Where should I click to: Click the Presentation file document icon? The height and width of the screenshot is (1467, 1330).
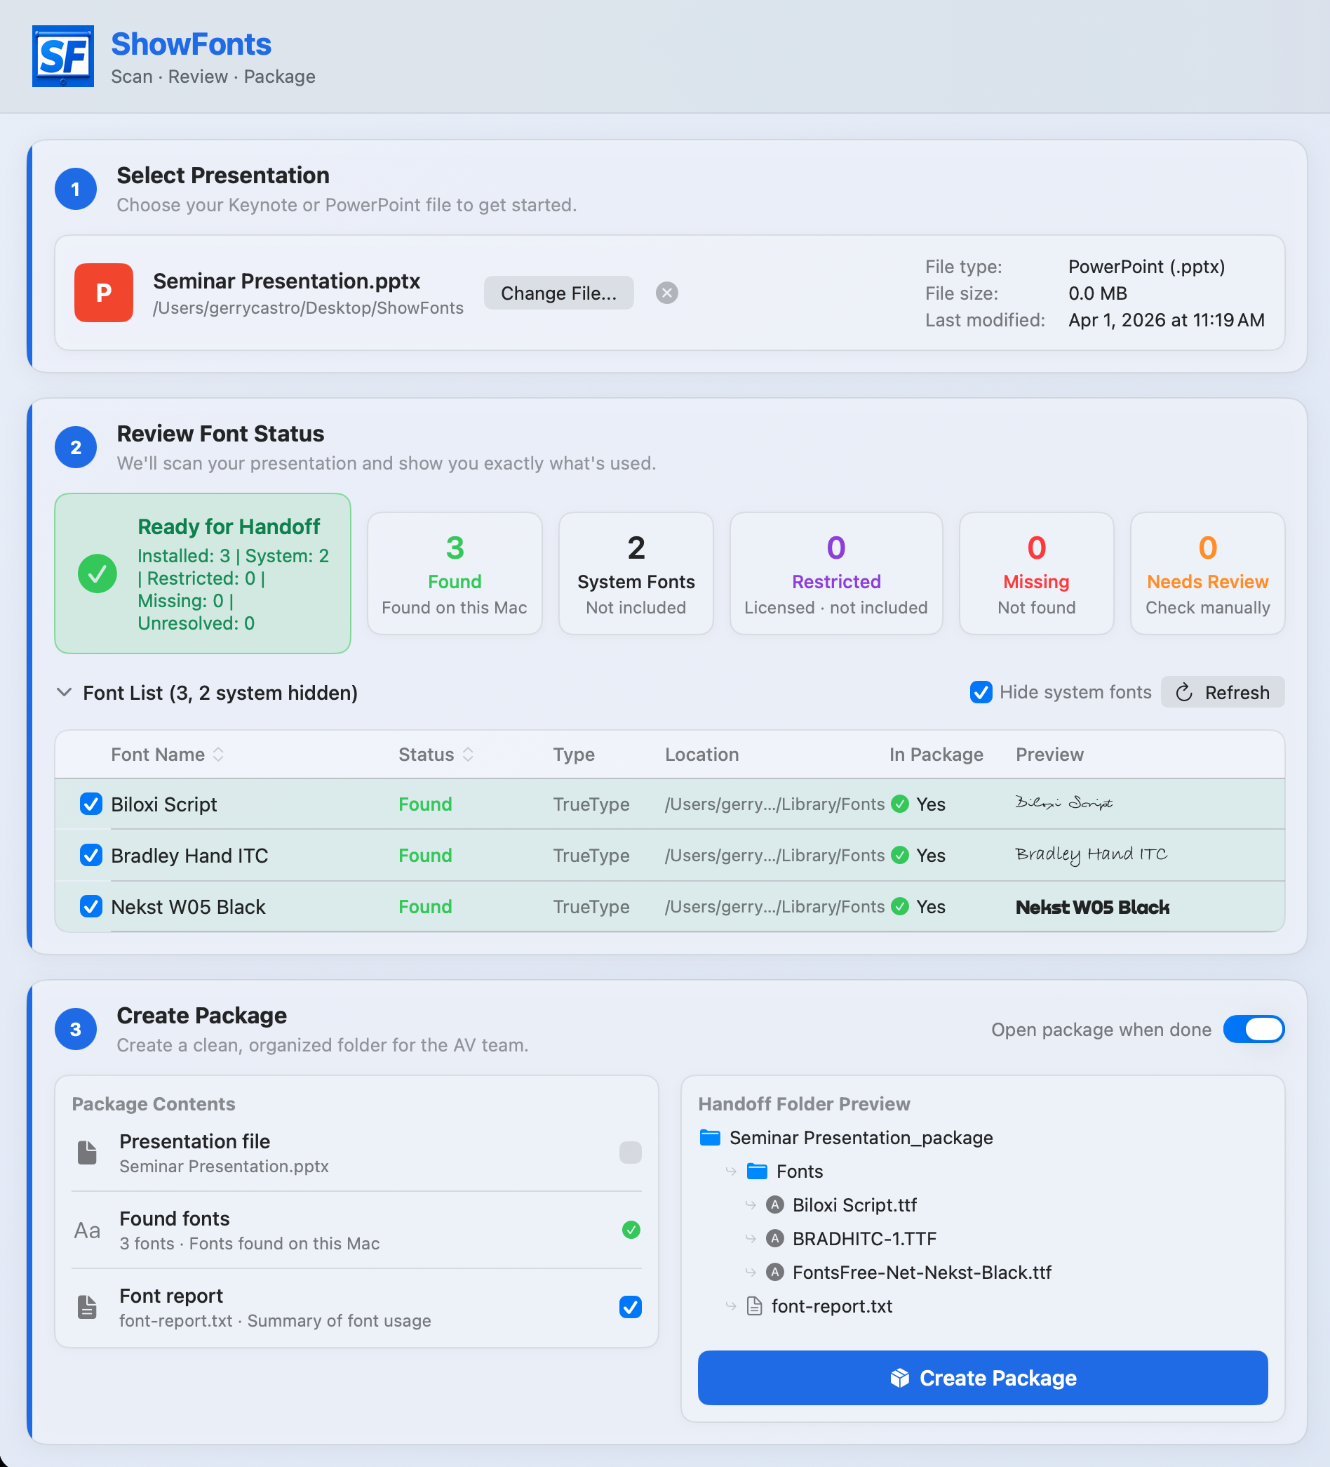[x=87, y=1153]
